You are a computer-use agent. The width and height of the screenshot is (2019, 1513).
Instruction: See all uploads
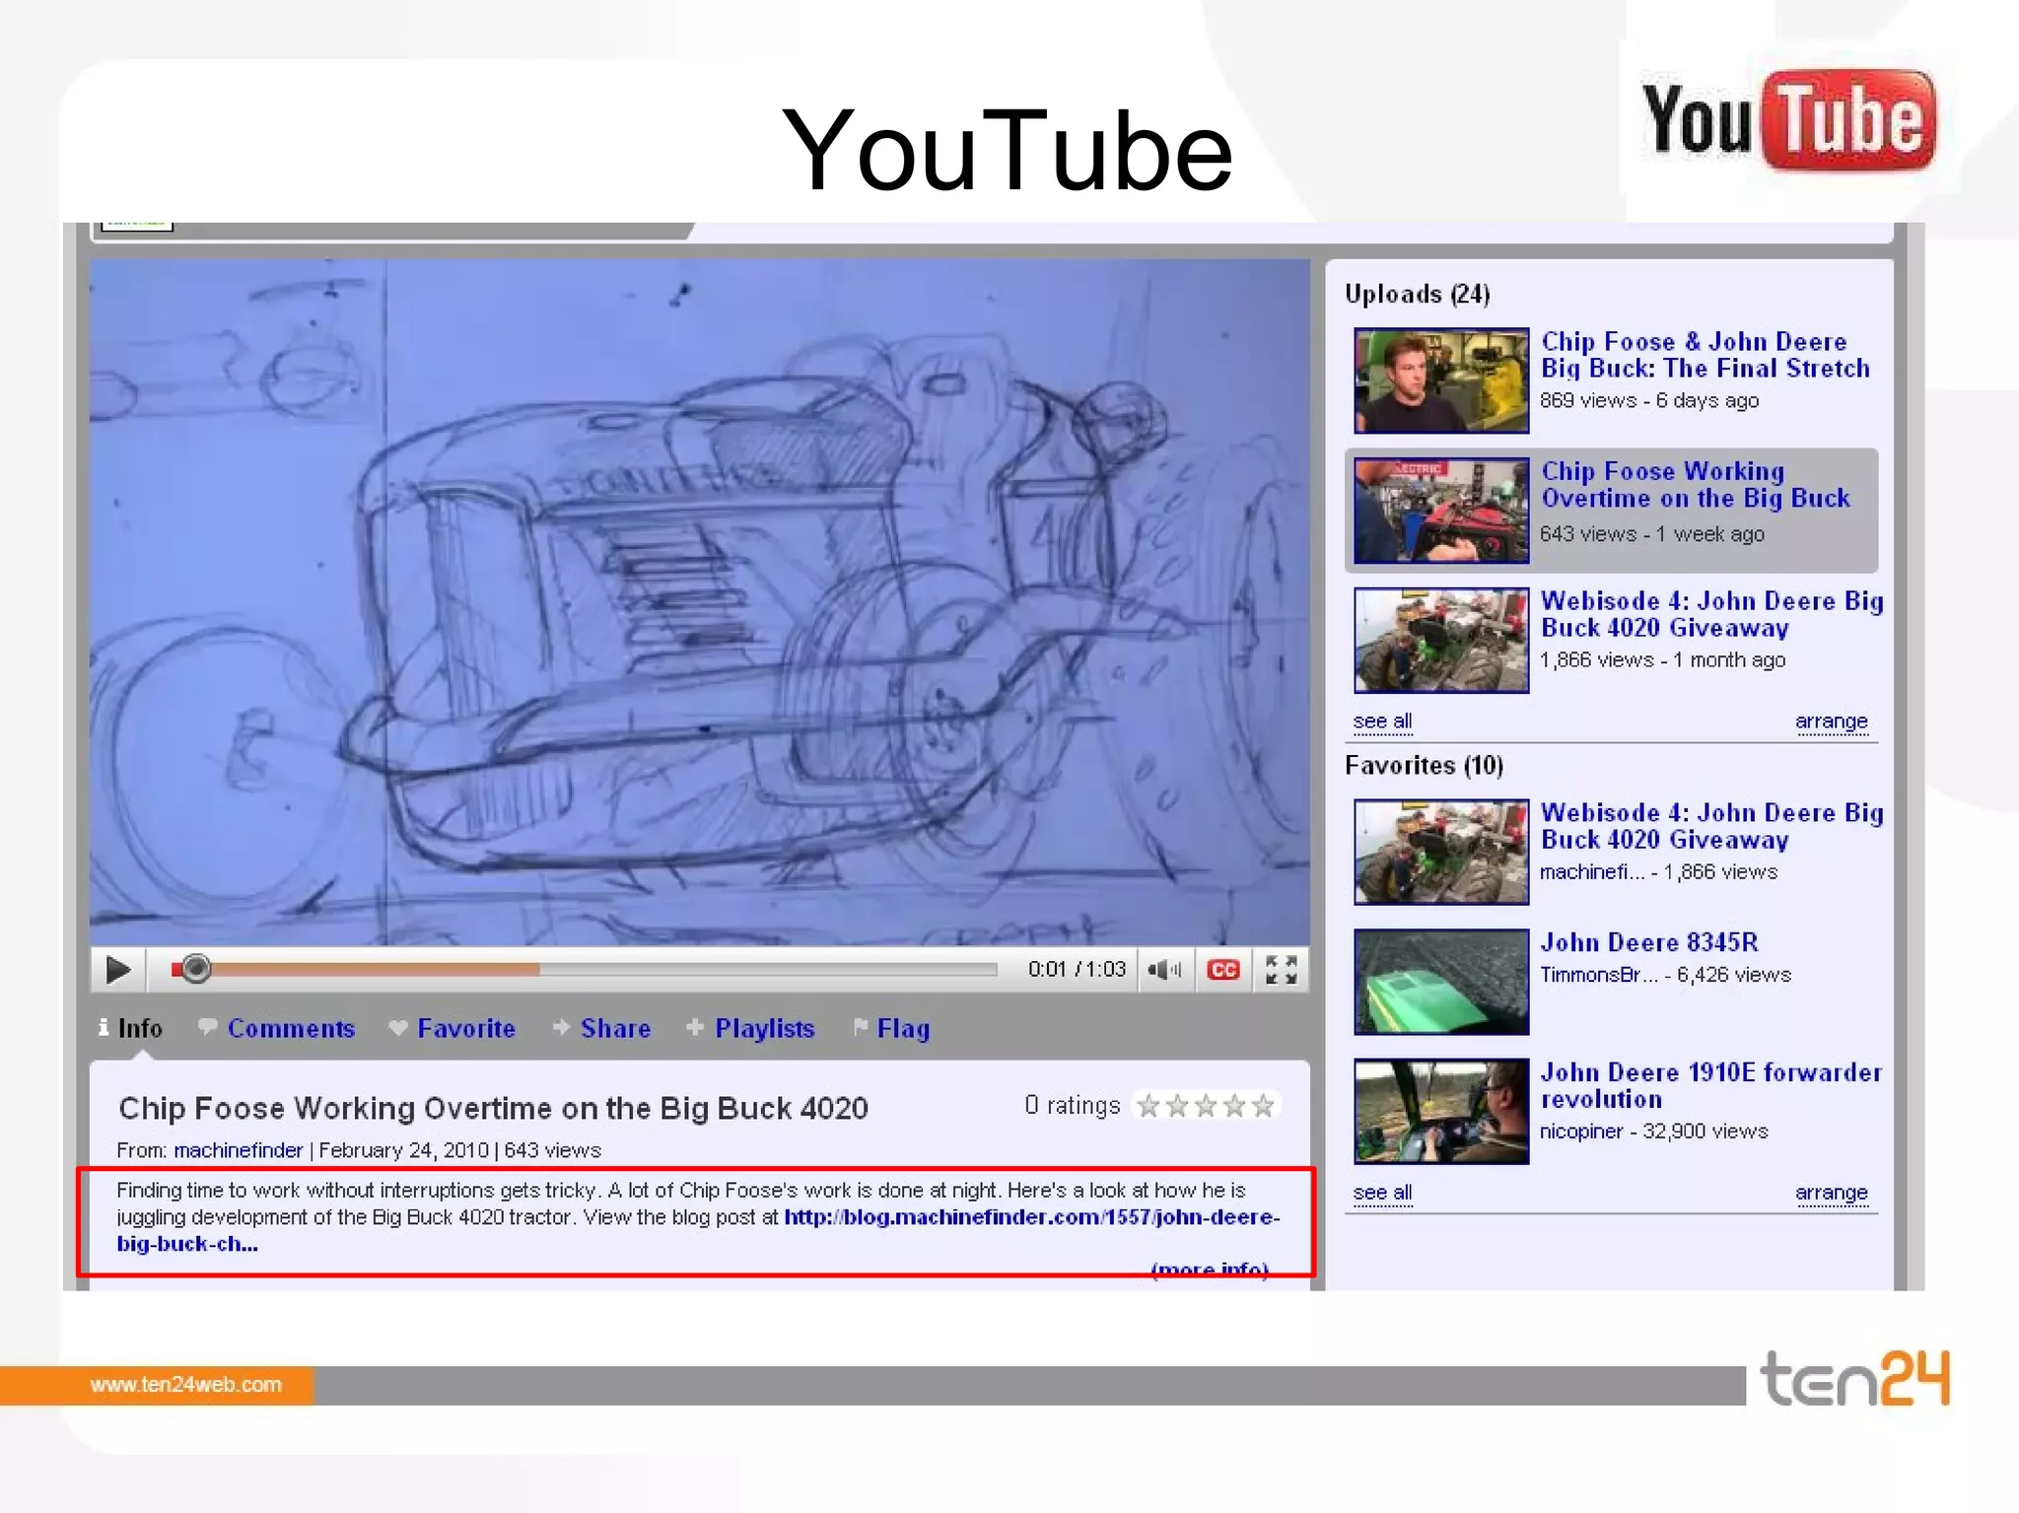tap(1382, 722)
